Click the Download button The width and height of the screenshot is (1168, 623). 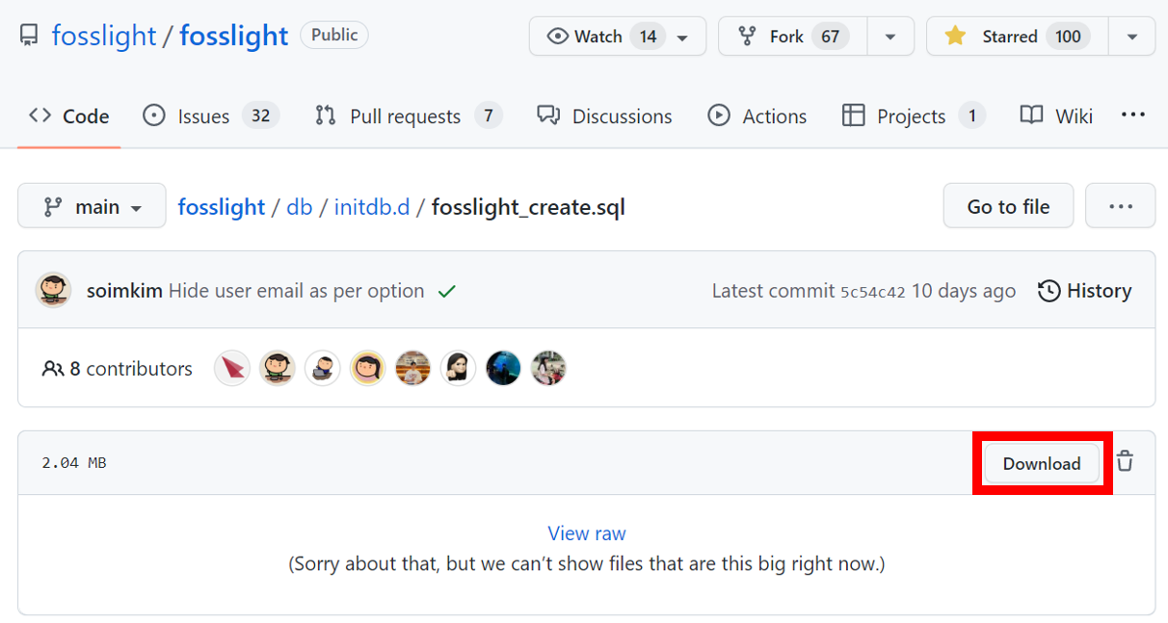[x=1042, y=463]
